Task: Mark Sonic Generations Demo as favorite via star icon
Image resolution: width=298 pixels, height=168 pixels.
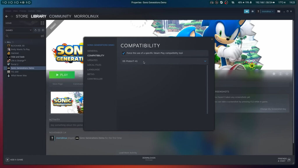Action: 287,74
